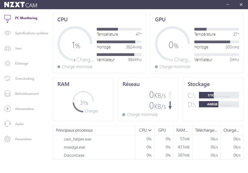This screenshot has height=173, width=248.
Task: Click the PC Monitoring monitor icon
Action: coord(8,18)
